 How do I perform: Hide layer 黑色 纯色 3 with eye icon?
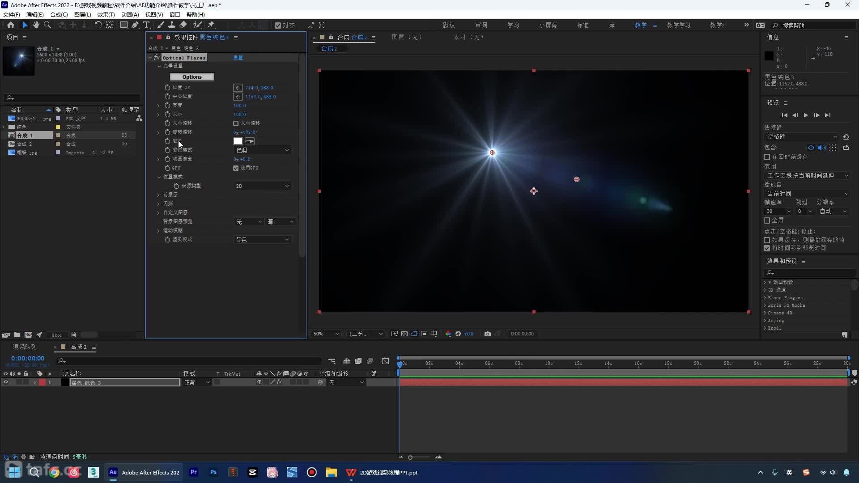point(6,382)
